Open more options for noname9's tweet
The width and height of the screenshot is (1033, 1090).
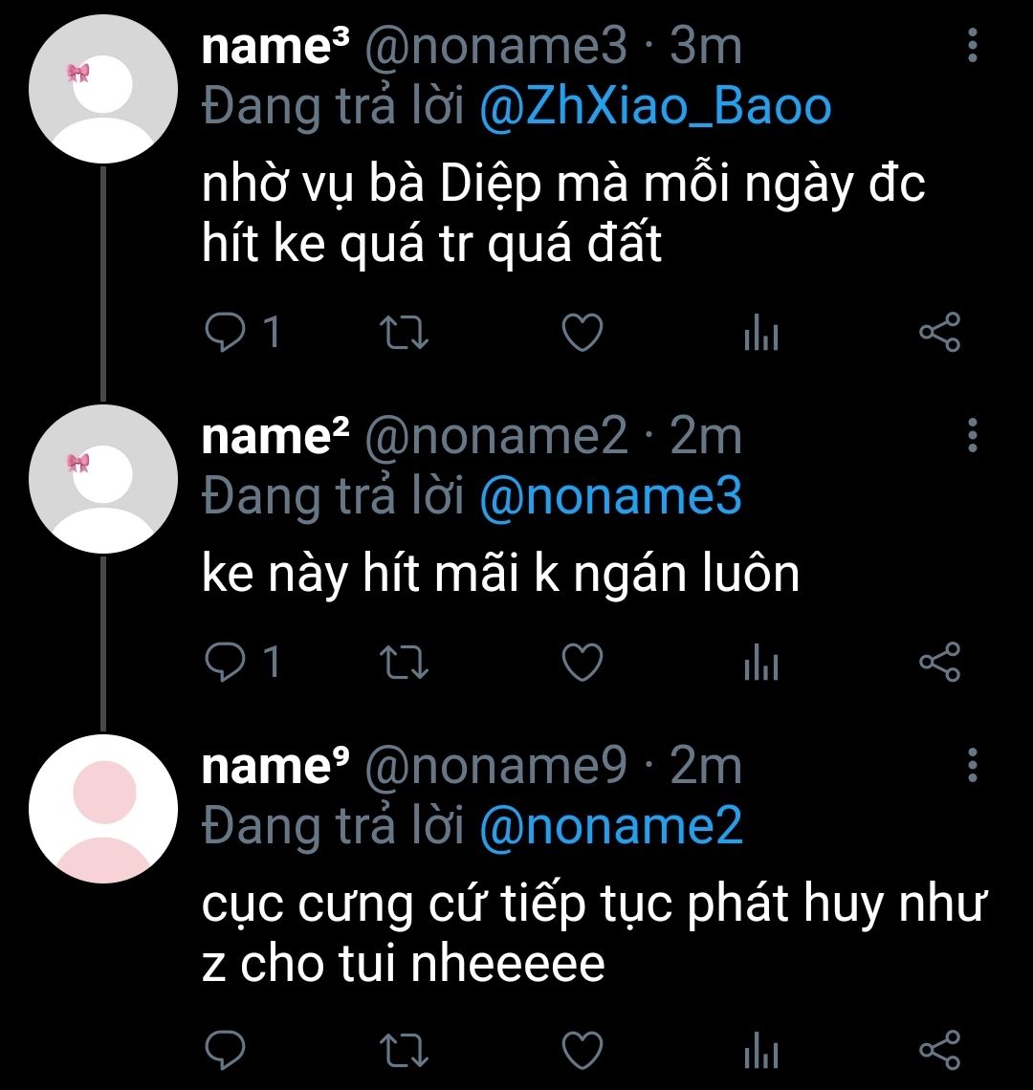point(972,765)
